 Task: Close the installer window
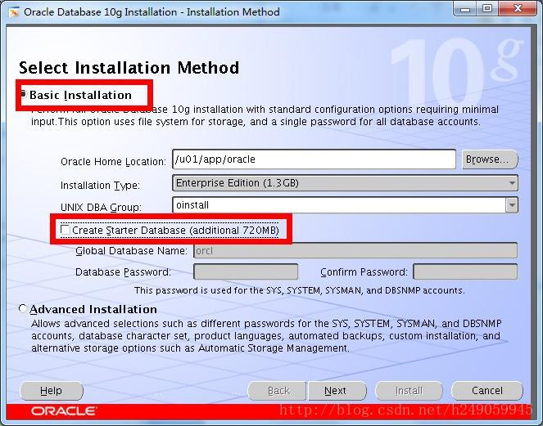[518, 8]
